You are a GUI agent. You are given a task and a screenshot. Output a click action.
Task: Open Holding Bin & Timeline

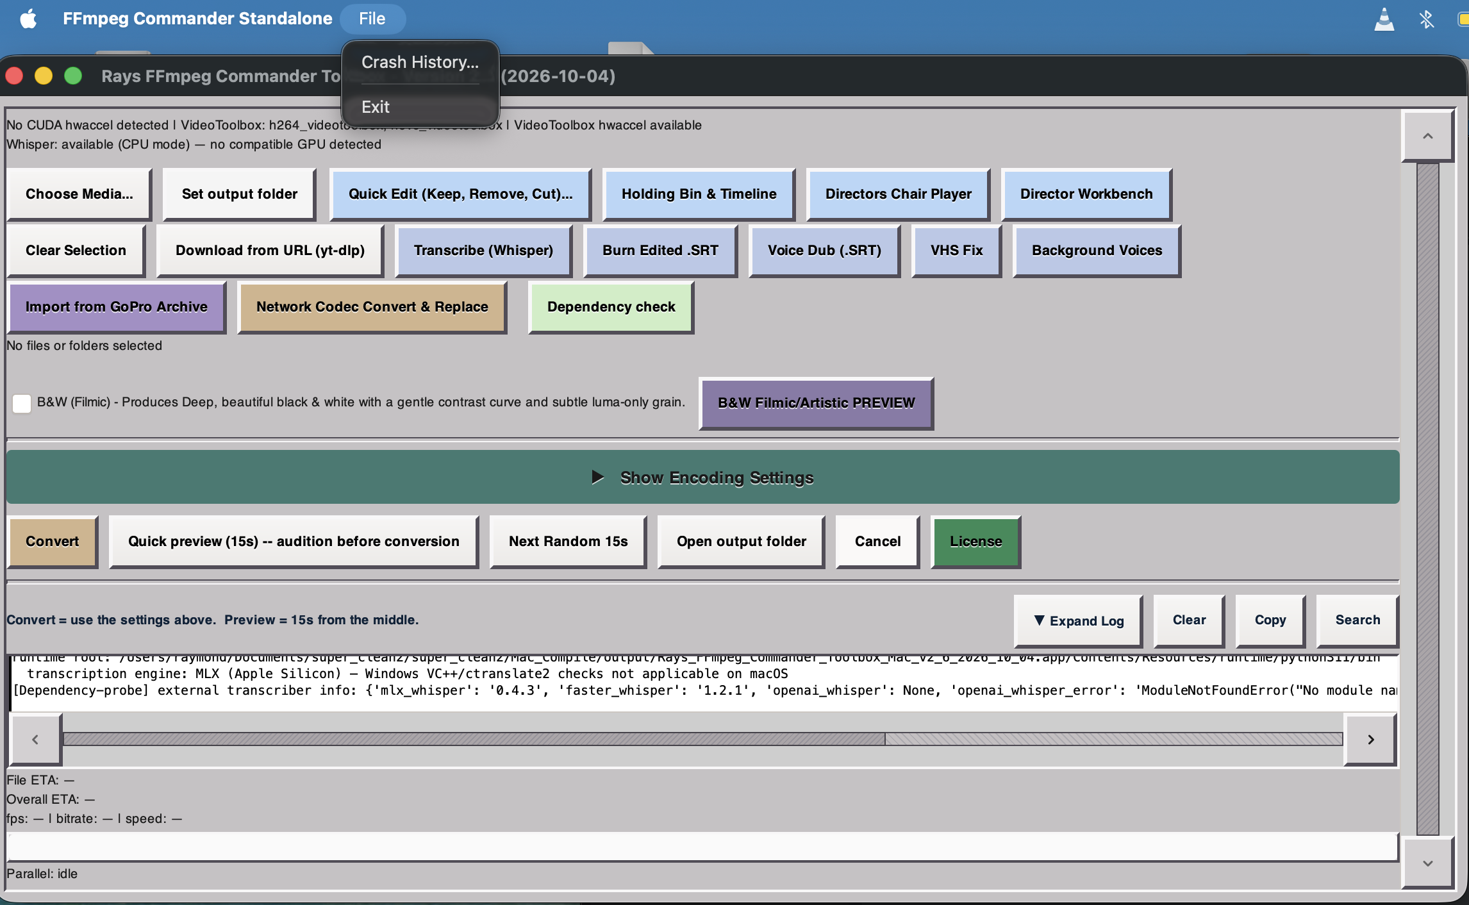[699, 194]
